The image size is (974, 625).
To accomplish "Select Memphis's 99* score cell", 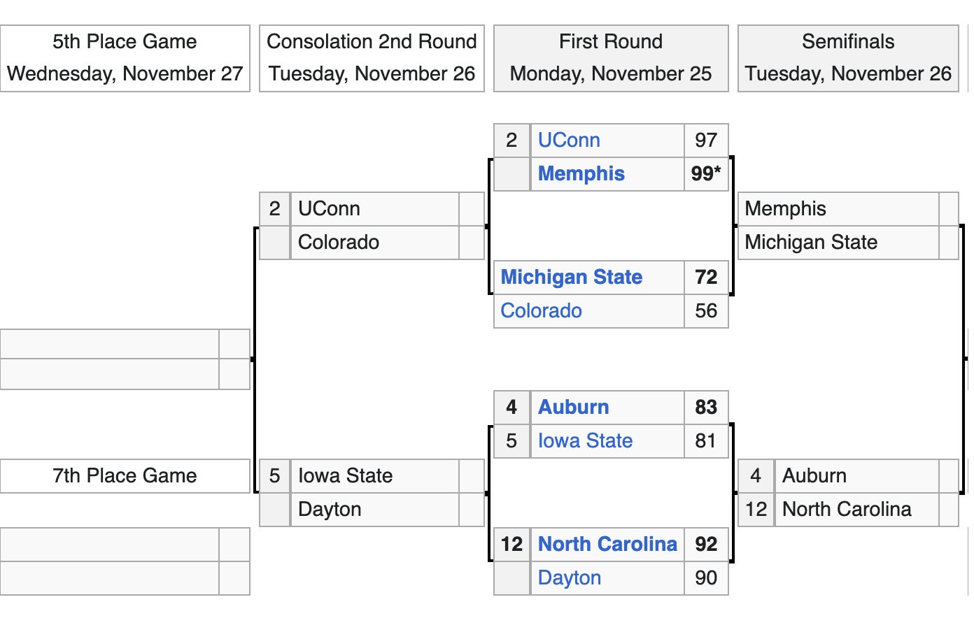I will coord(705,174).
